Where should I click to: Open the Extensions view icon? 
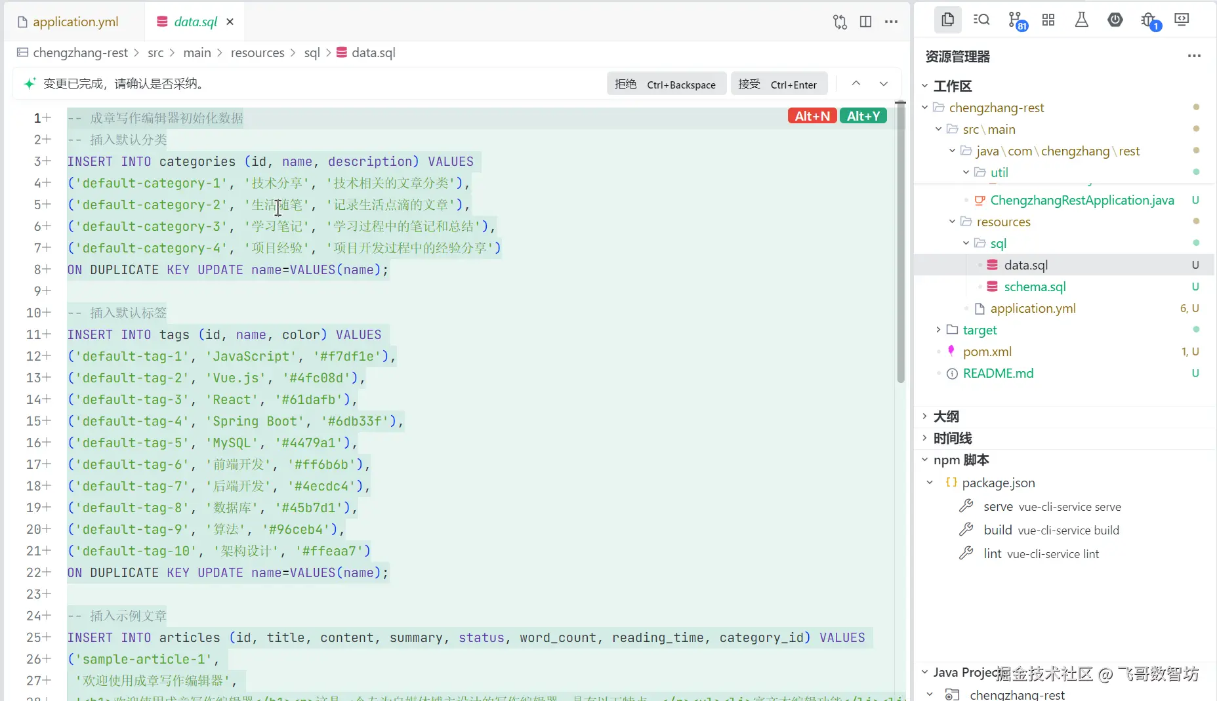1048,20
